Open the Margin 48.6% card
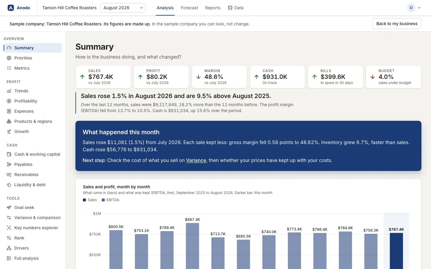 point(219,77)
